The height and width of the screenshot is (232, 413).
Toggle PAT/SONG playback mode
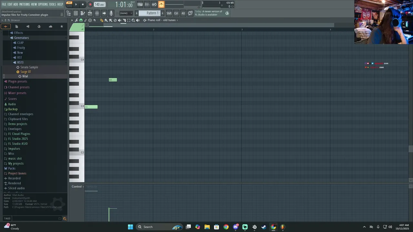pos(69,4)
